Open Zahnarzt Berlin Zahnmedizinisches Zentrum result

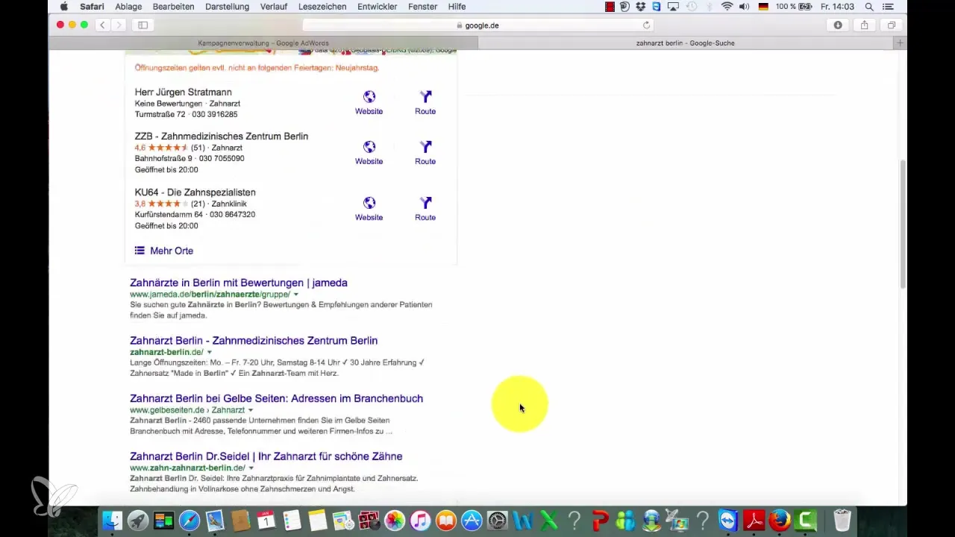pyautogui.click(x=254, y=340)
